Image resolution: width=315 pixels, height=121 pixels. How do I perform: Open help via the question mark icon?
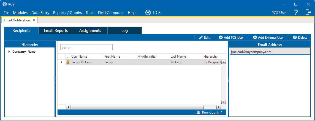296,12
